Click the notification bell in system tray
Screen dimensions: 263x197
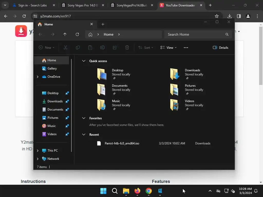click(x=256, y=191)
